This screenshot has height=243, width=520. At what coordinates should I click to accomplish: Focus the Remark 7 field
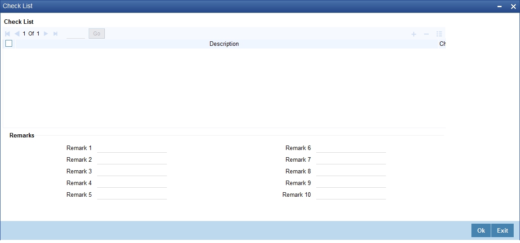point(351,159)
